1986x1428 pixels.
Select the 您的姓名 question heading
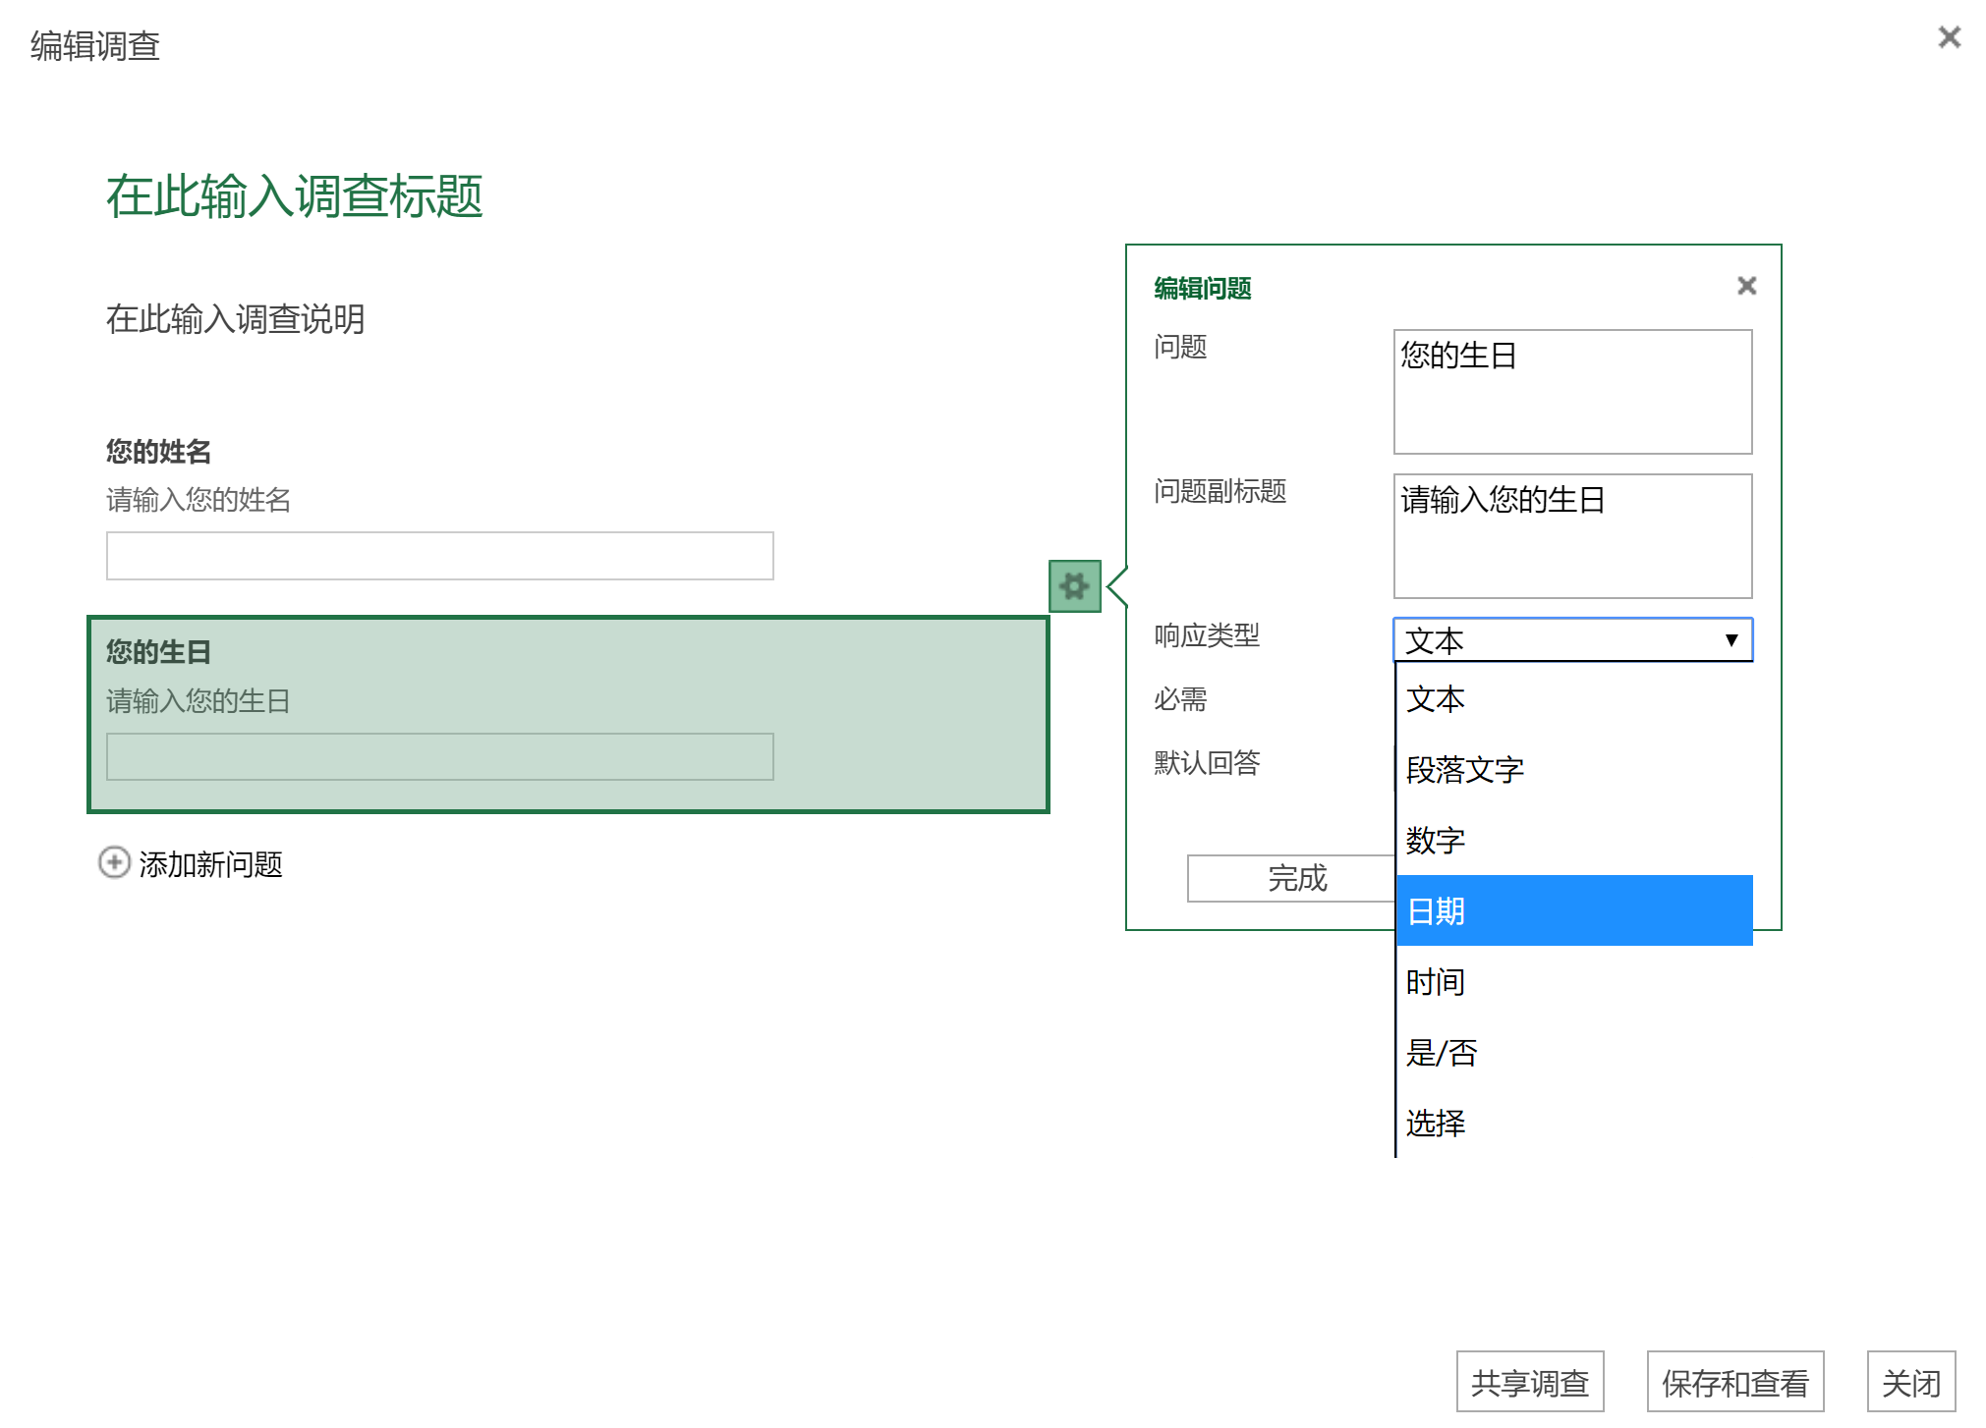point(159,452)
